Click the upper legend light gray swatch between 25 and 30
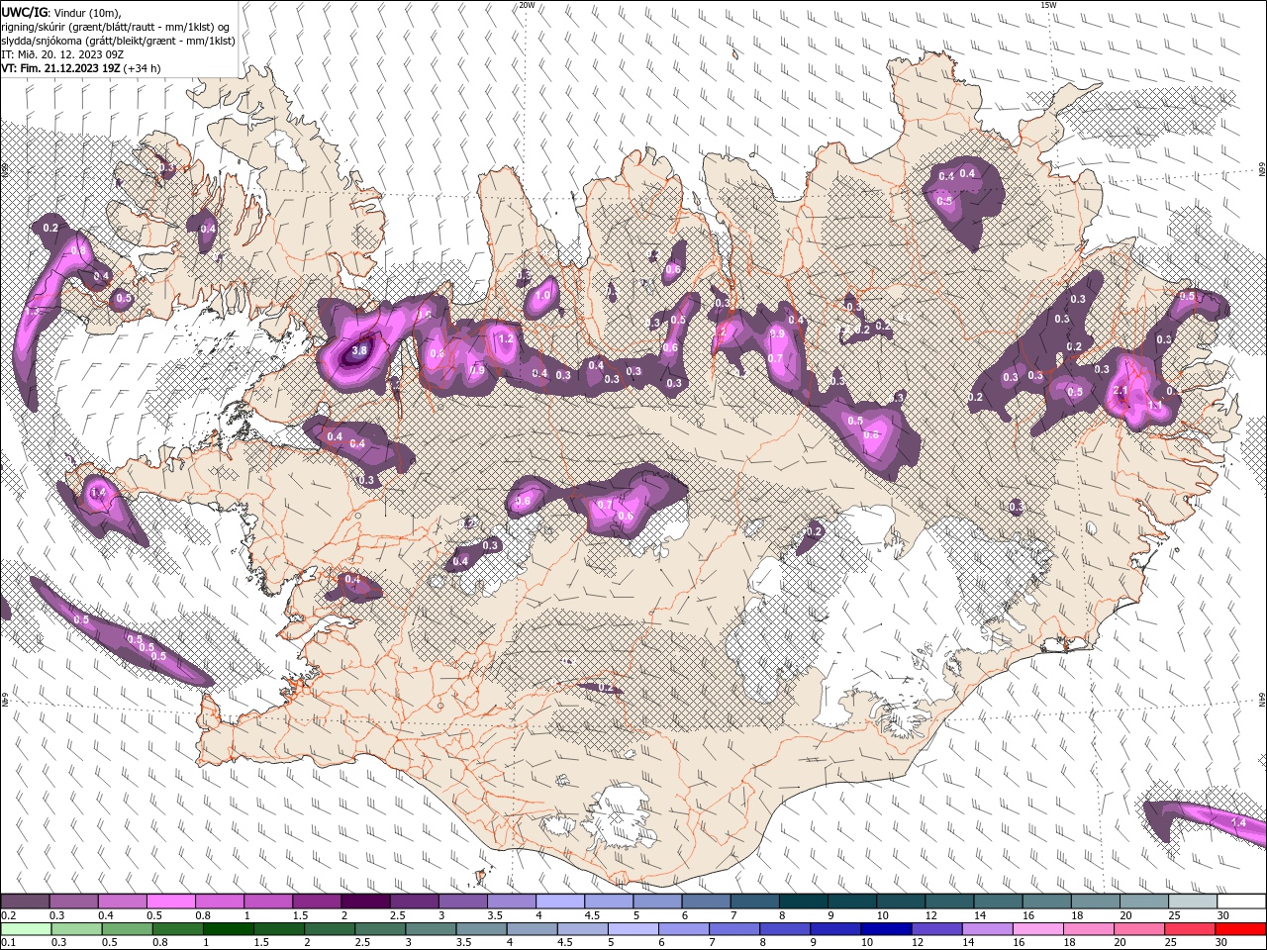This screenshot has height=950, width=1267. pyautogui.click(x=1193, y=902)
